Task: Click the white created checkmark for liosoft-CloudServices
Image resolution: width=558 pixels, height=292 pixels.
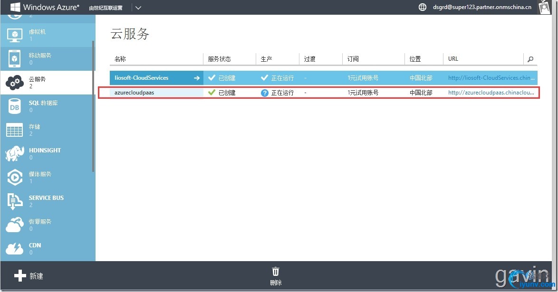Action: point(212,77)
